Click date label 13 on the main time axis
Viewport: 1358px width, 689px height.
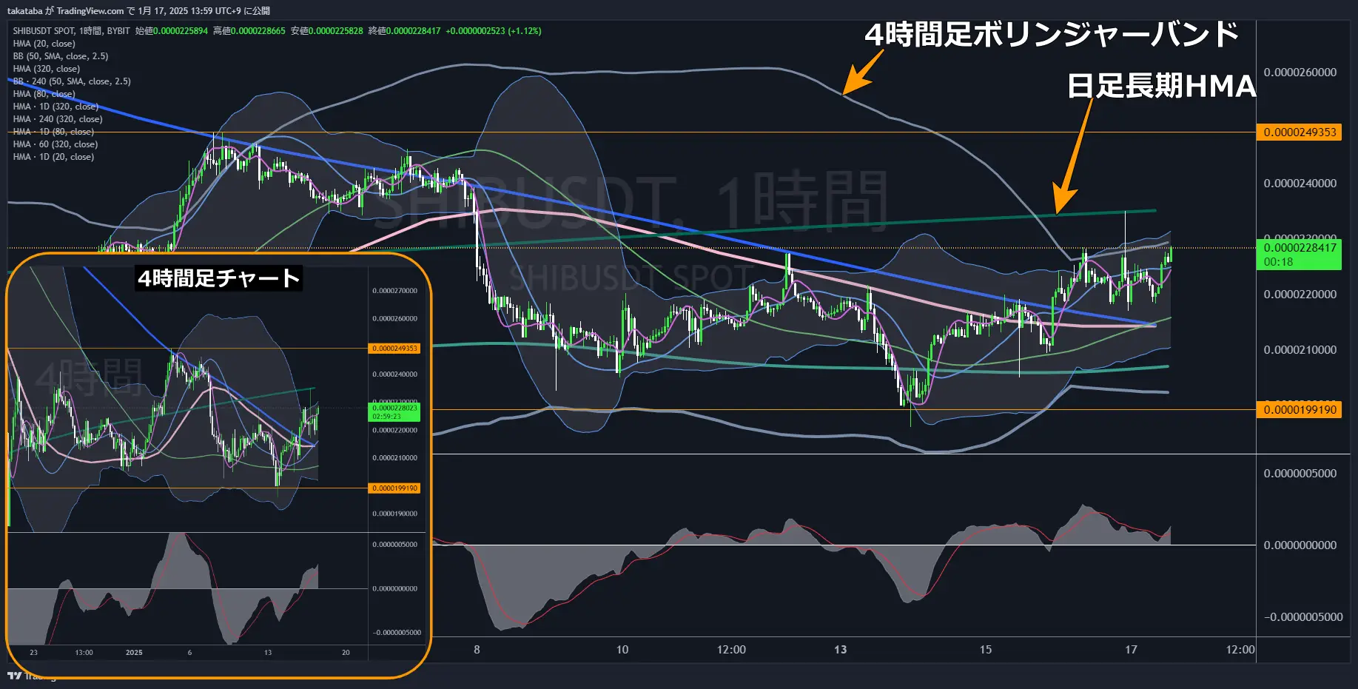(841, 650)
